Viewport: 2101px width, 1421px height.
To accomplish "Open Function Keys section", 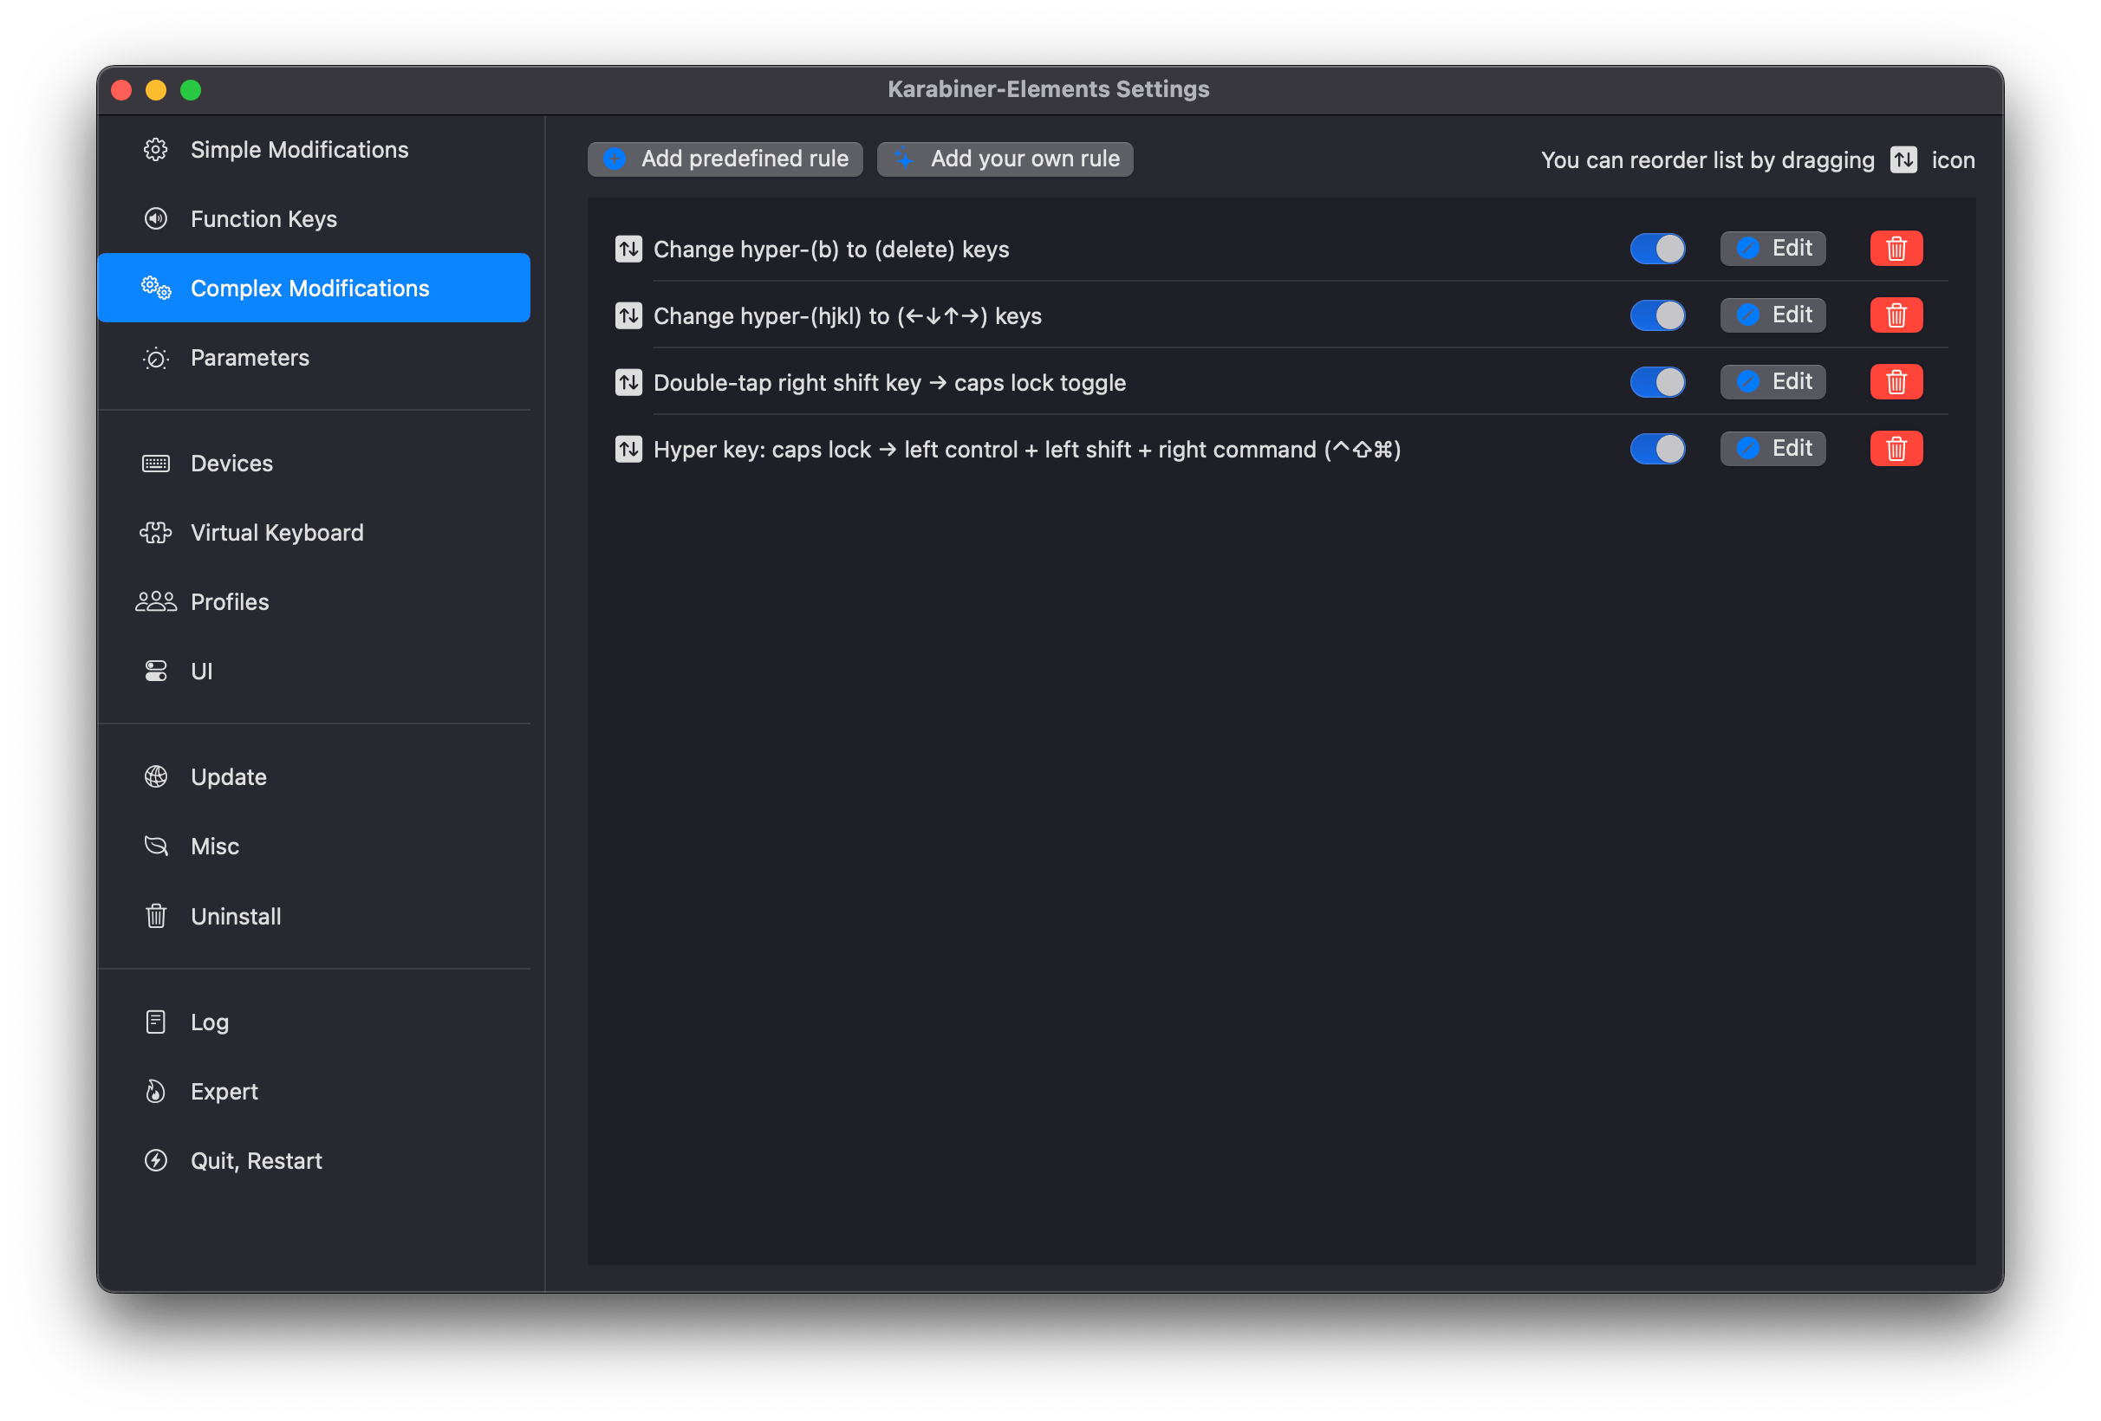I will click(313, 218).
